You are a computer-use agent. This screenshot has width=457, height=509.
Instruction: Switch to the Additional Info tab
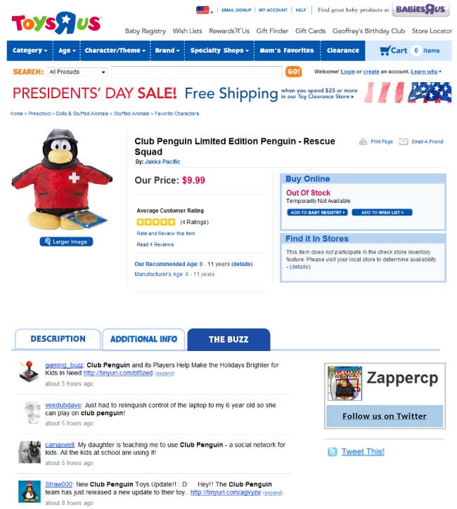[x=143, y=339]
